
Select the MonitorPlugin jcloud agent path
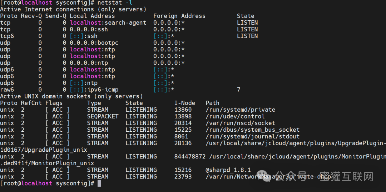click(297, 157)
